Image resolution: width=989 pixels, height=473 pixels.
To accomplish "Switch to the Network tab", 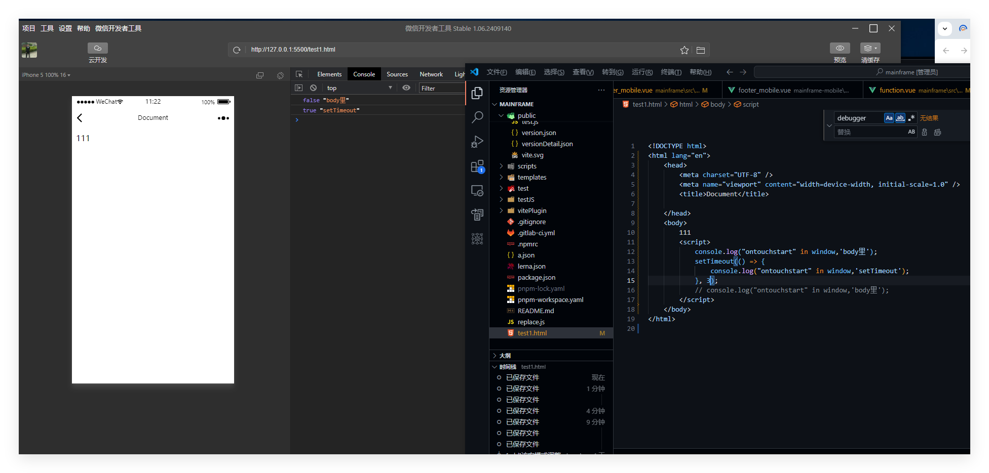I will tap(431, 74).
